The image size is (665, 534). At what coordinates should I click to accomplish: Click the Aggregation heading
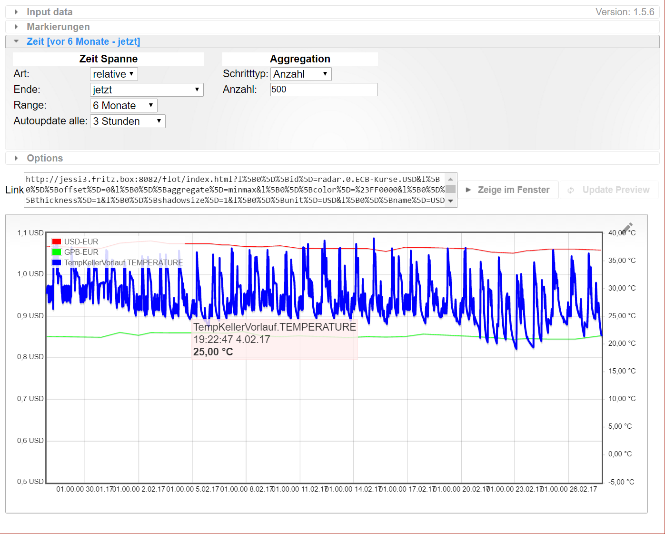tap(300, 59)
